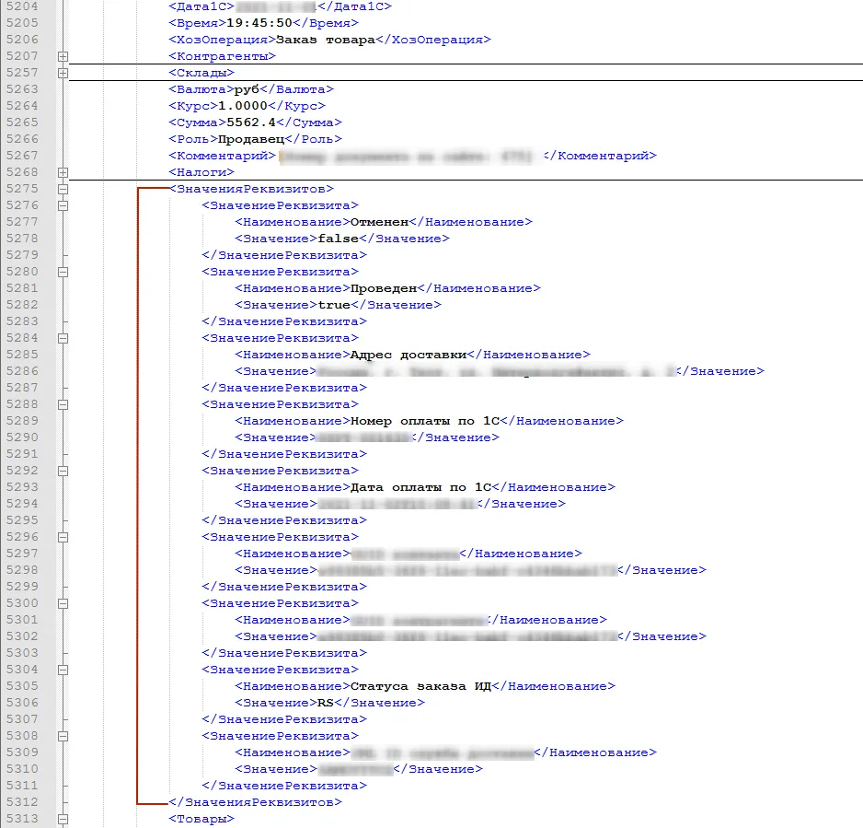Collapse fold marker at line 5292
Screen dimensions: 863x828
pos(63,471)
